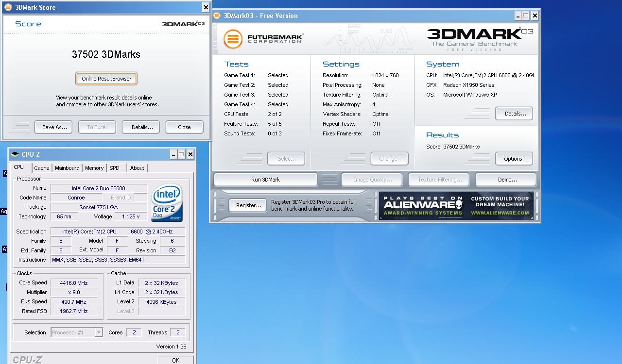
Task: Click the Rated FSB value 1962.7 MHz
Action: pos(74,311)
